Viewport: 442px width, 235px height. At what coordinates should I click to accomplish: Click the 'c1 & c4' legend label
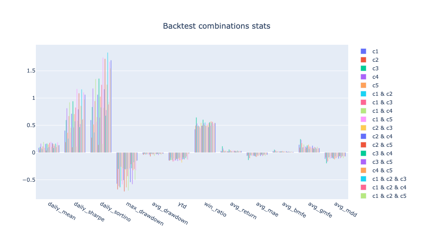[381, 111]
